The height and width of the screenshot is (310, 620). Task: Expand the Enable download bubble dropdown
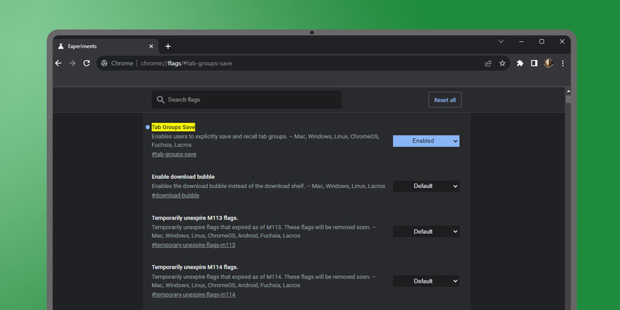click(x=426, y=186)
